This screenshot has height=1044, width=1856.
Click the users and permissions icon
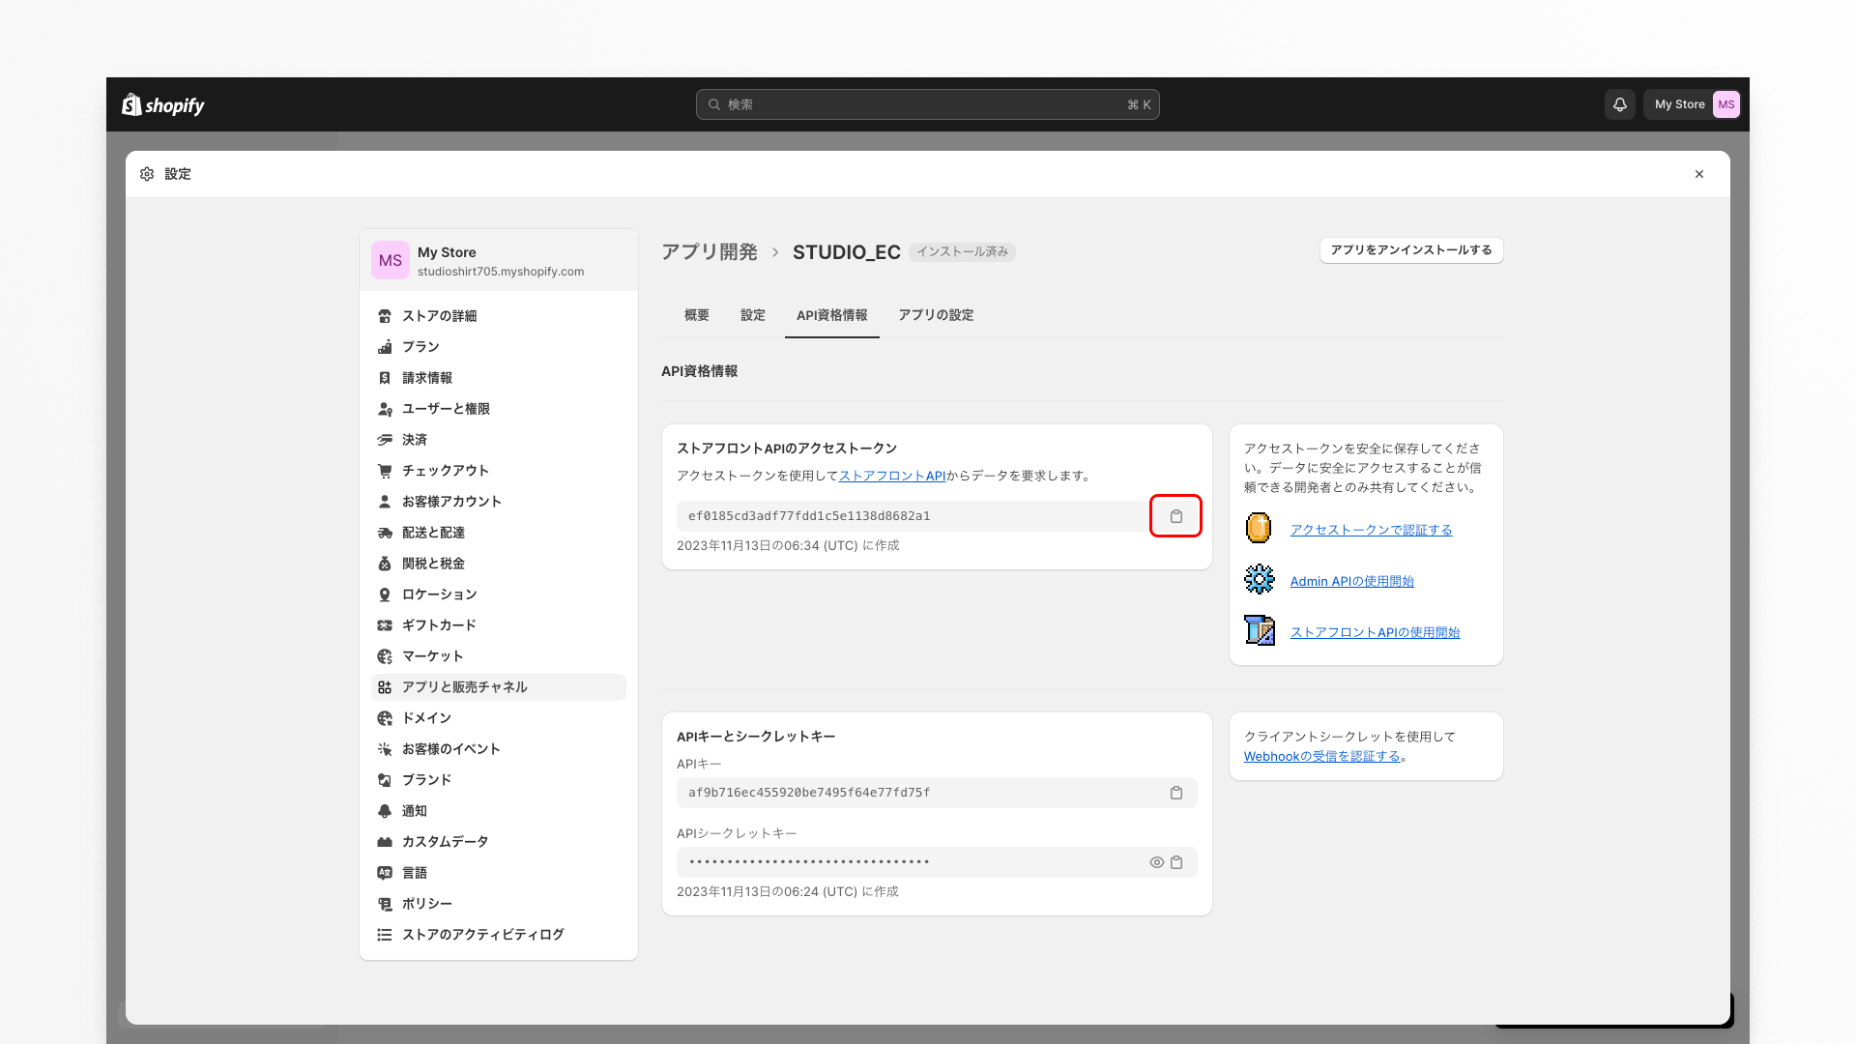pyautogui.click(x=385, y=409)
